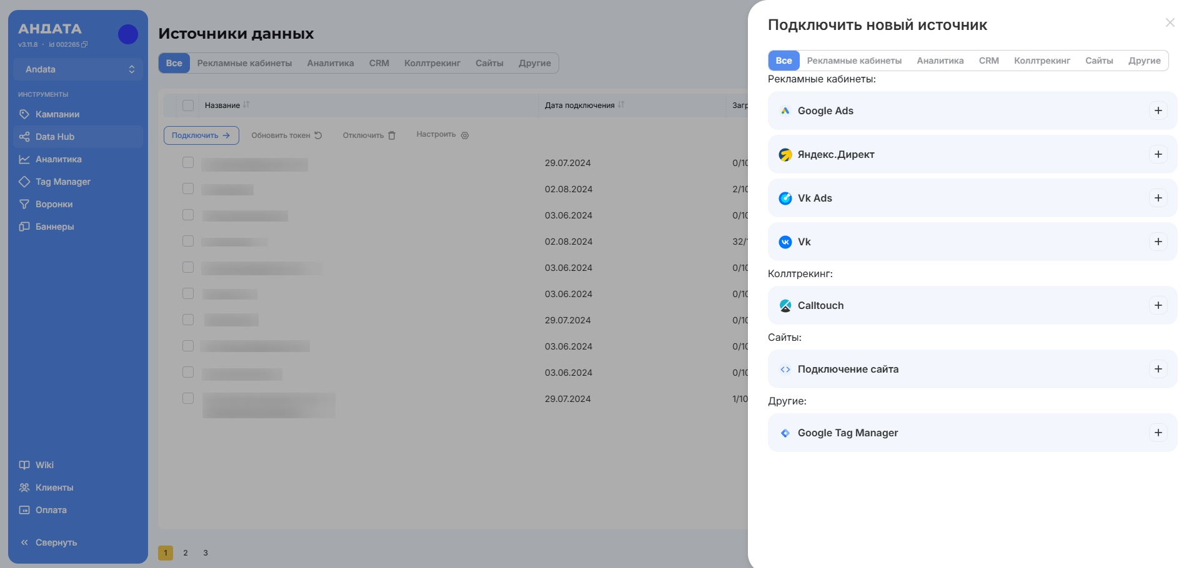Open Wiki in sidebar
The image size is (1194, 568).
click(x=78, y=465)
